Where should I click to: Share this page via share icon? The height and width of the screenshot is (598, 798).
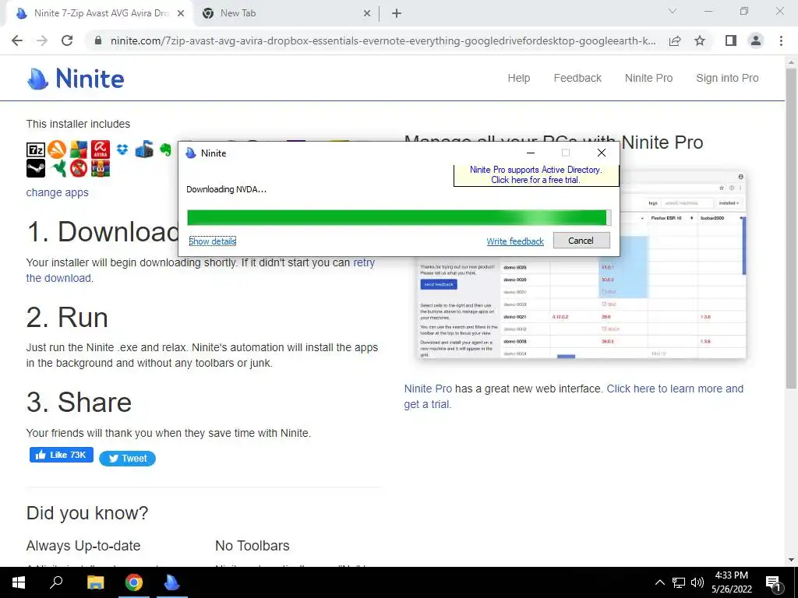675,40
